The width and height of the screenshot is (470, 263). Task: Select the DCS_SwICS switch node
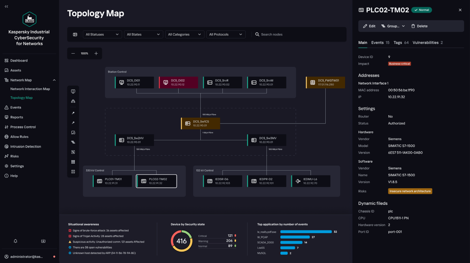[x=201, y=123]
